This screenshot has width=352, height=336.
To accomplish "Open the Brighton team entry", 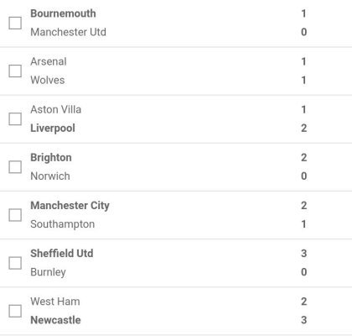I will coord(51,158).
